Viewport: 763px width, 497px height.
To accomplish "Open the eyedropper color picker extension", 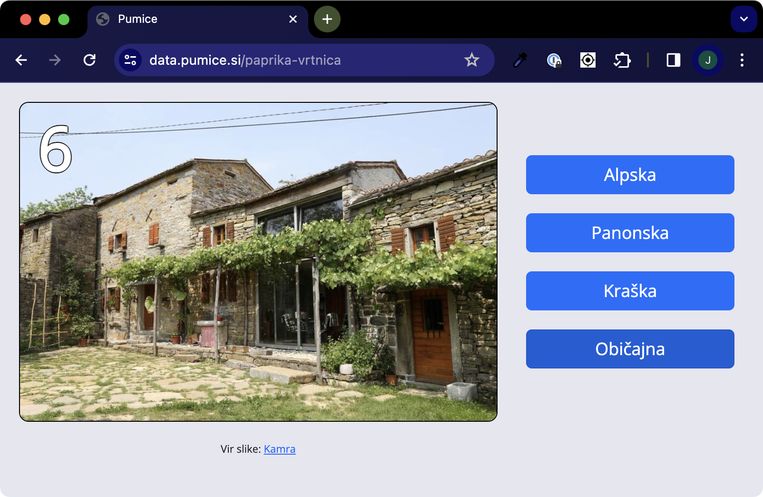I will (520, 60).
